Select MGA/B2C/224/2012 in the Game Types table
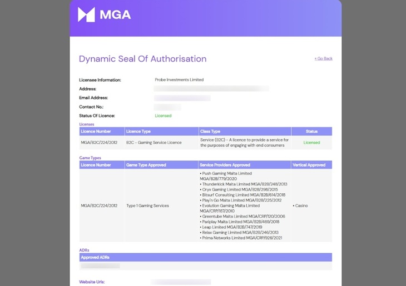The height and width of the screenshot is (286, 406). pos(99,205)
